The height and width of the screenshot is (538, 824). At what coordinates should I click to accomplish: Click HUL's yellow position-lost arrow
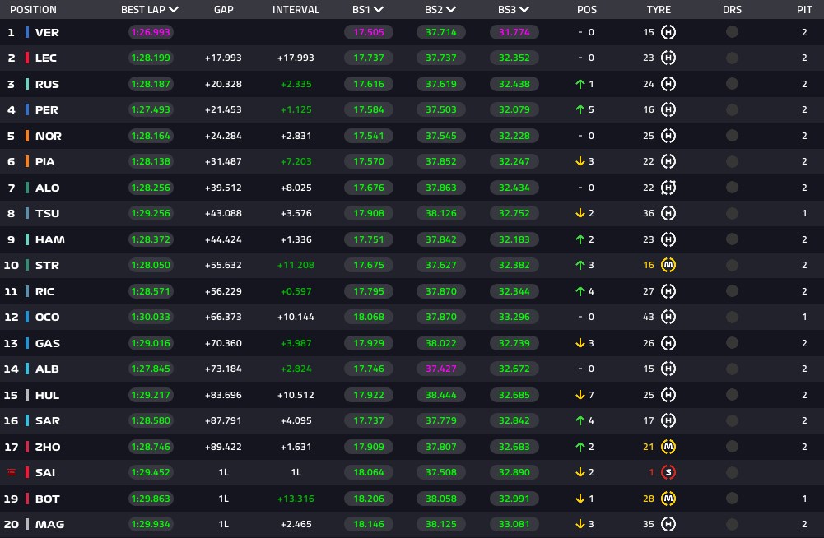click(580, 395)
